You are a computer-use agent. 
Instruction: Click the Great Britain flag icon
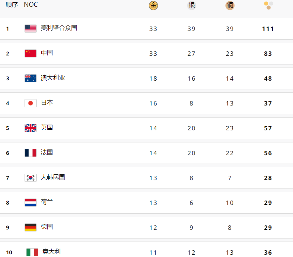coord(31,128)
